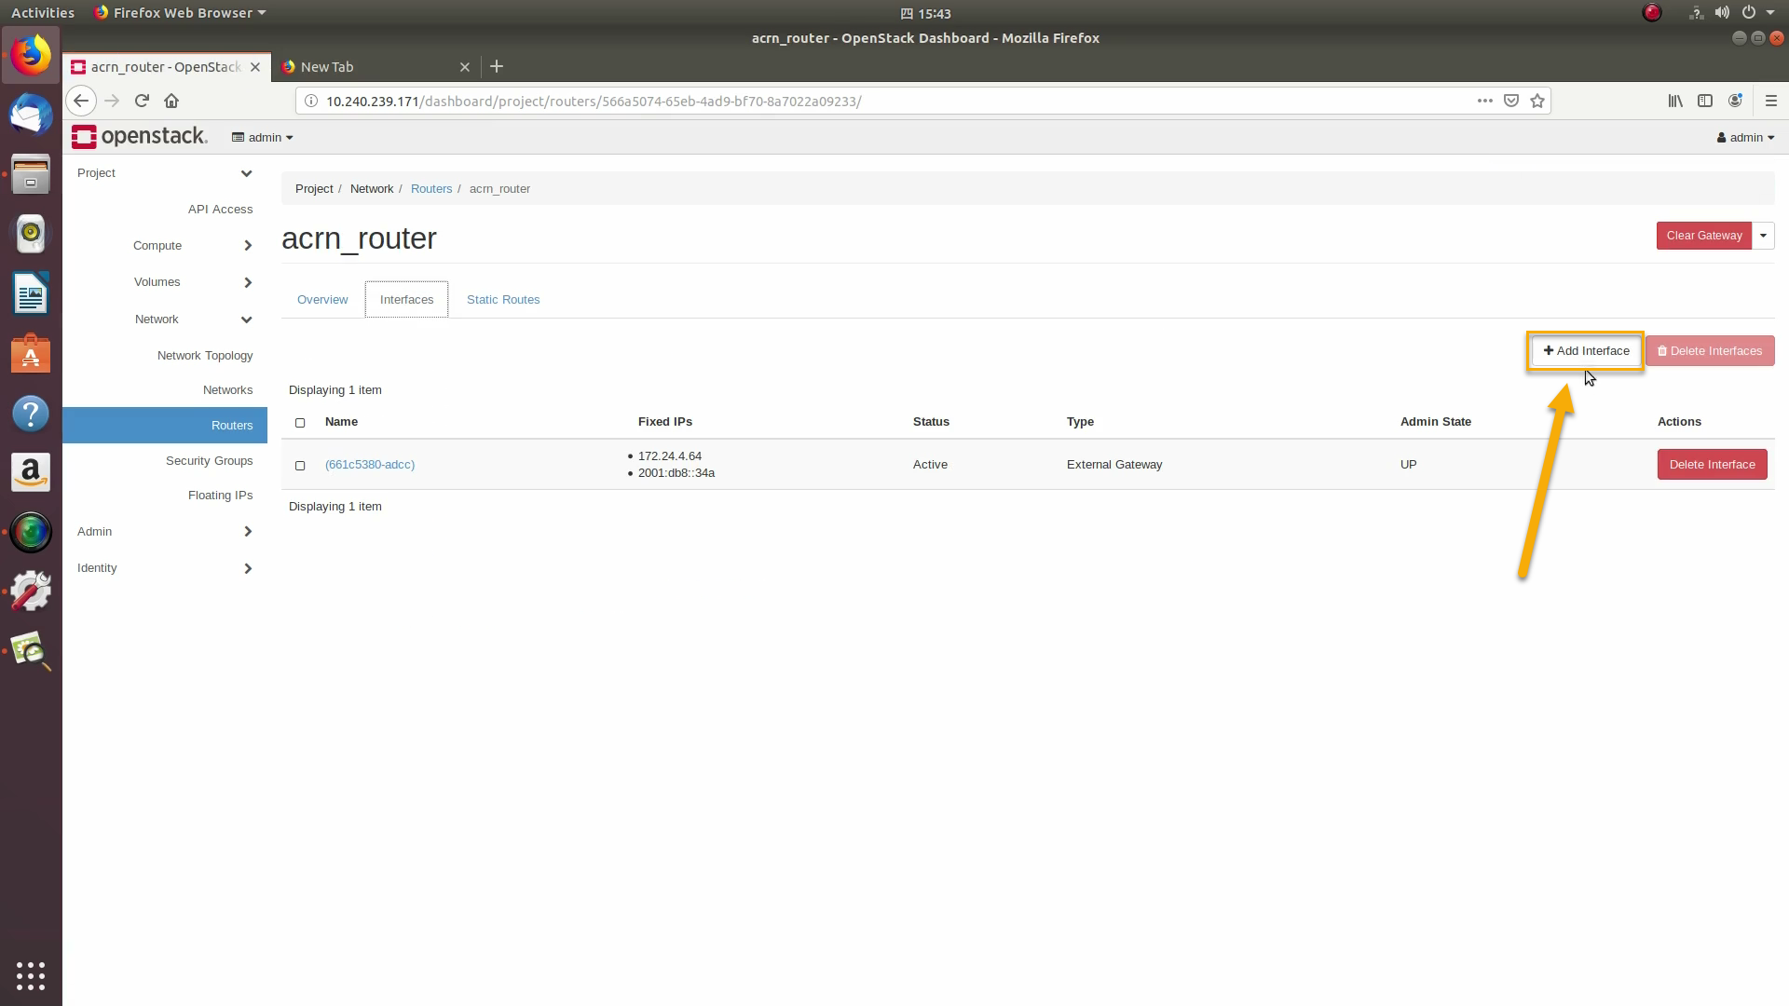Check the 661c5380-adcc interface row

300,466
